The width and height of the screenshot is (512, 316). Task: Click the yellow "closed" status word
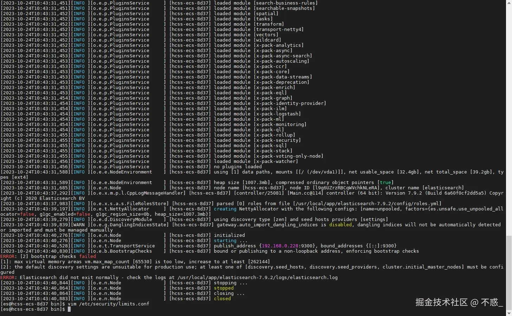(x=222, y=299)
